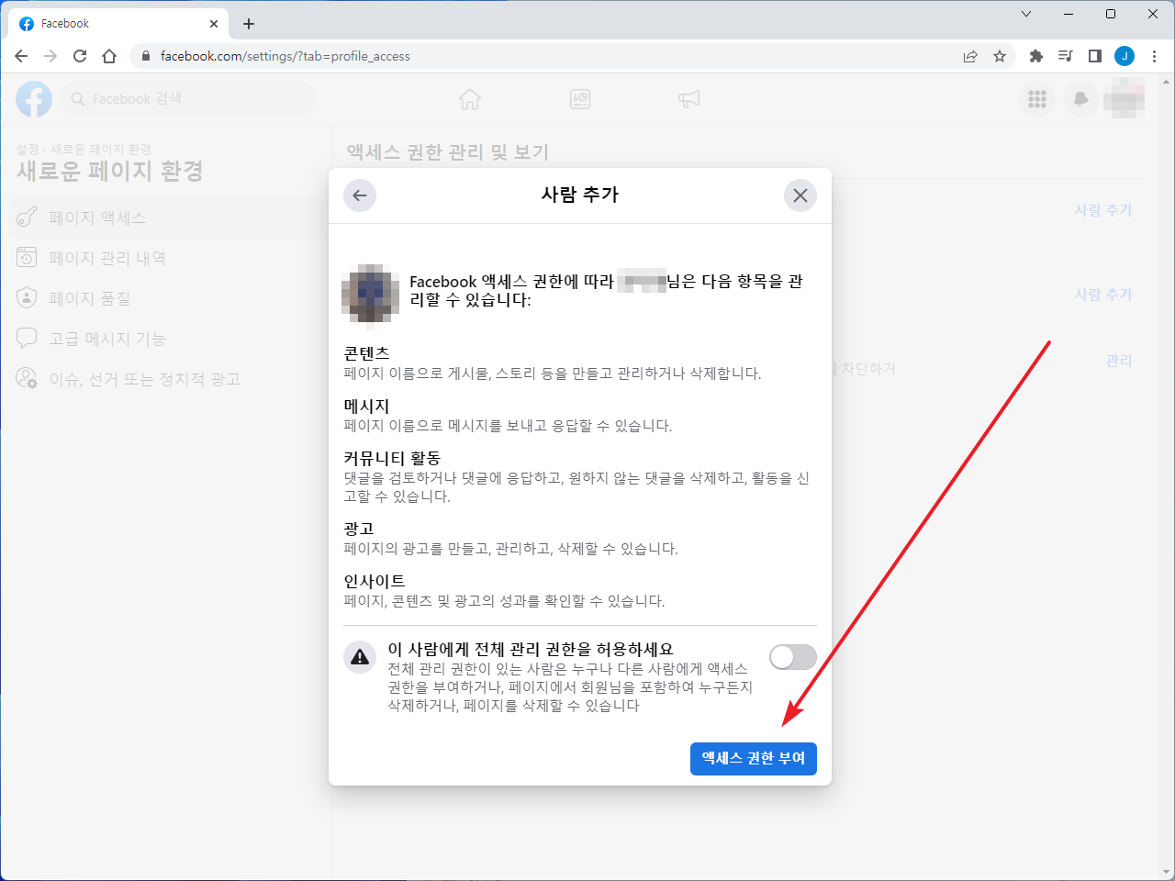This screenshot has height=881, width=1175.
Task: Open the extensions puzzle icon
Action: point(1036,56)
